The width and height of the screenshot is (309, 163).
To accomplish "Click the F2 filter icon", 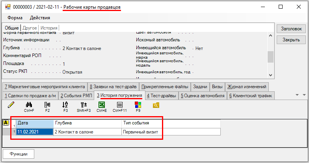I will [47, 105].
